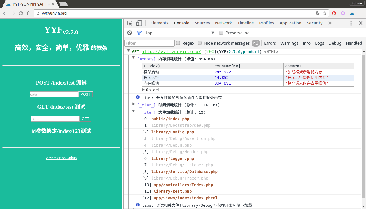Open the Profiles tab

[x=266, y=23]
